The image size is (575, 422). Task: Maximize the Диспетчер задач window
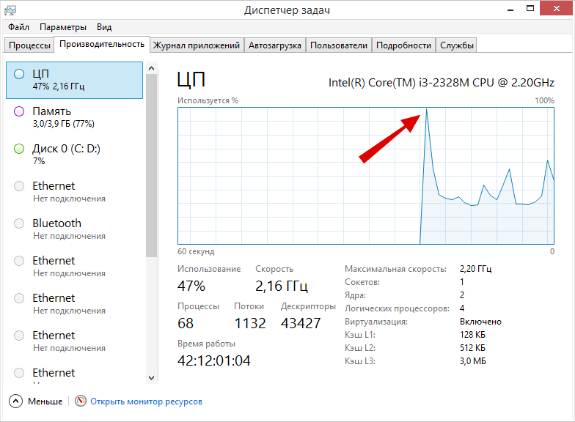click(530, 9)
